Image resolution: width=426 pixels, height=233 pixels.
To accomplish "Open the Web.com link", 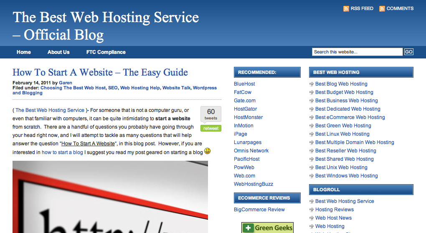I will 244,176.
